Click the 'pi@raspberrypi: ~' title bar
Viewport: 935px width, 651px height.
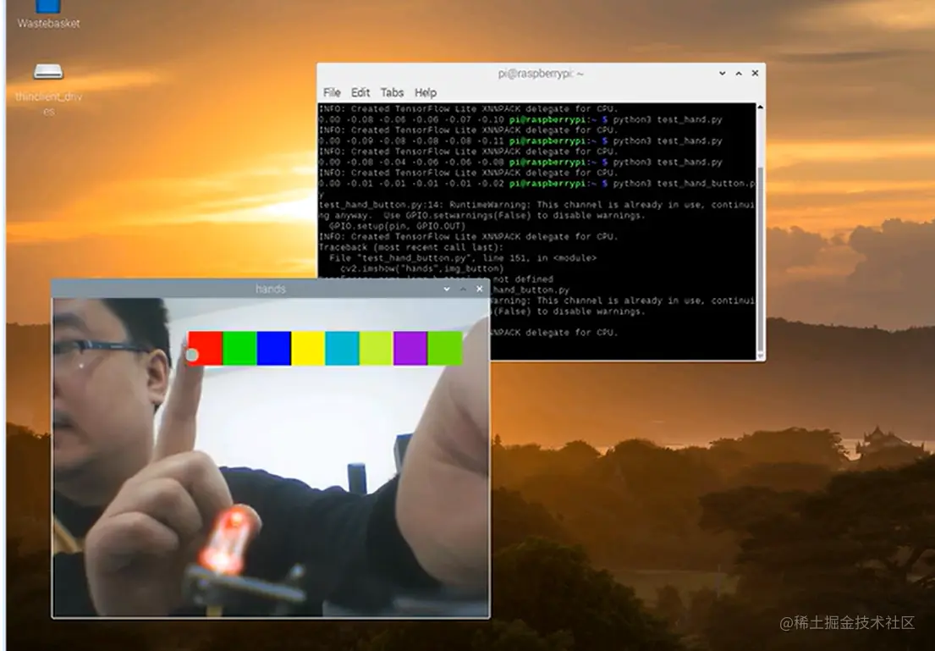(541, 74)
